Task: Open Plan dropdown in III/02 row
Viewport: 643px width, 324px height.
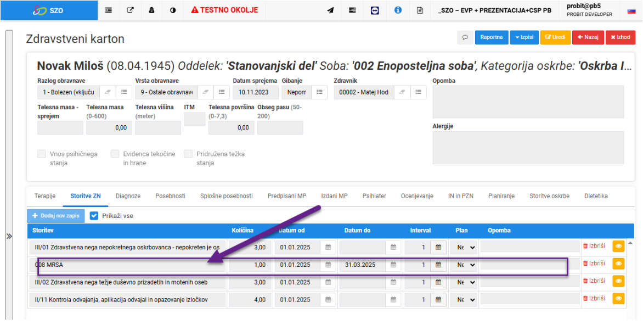Action: [464, 282]
